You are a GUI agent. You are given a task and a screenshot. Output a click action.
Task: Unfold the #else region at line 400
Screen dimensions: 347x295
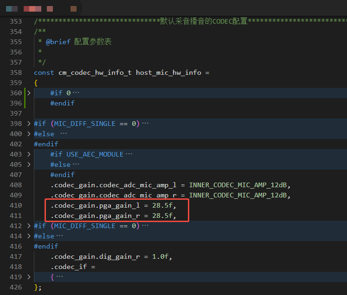pyautogui.click(x=29, y=134)
